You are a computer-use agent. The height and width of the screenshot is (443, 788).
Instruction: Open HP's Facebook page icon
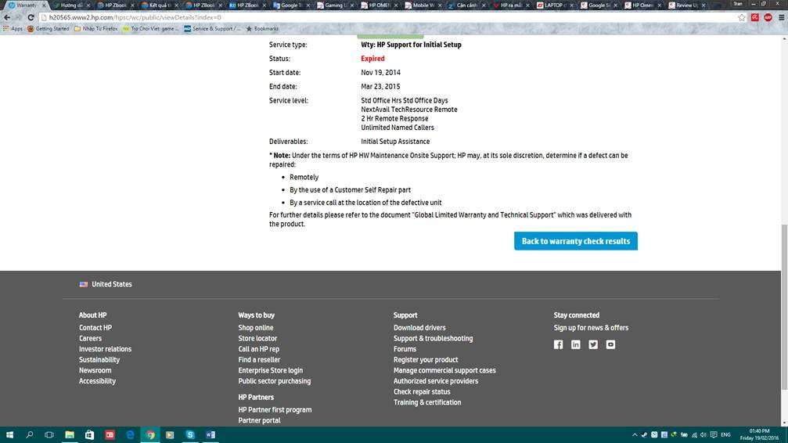pyautogui.click(x=559, y=344)
